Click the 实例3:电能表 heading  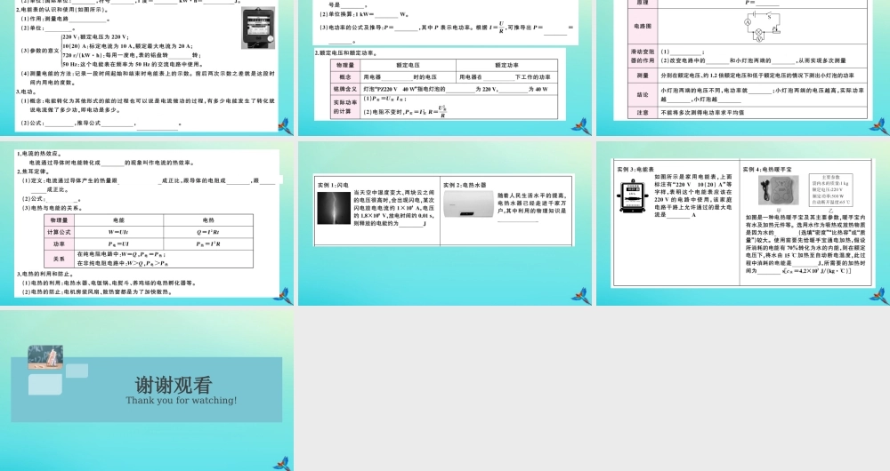[x=635, y=169]
